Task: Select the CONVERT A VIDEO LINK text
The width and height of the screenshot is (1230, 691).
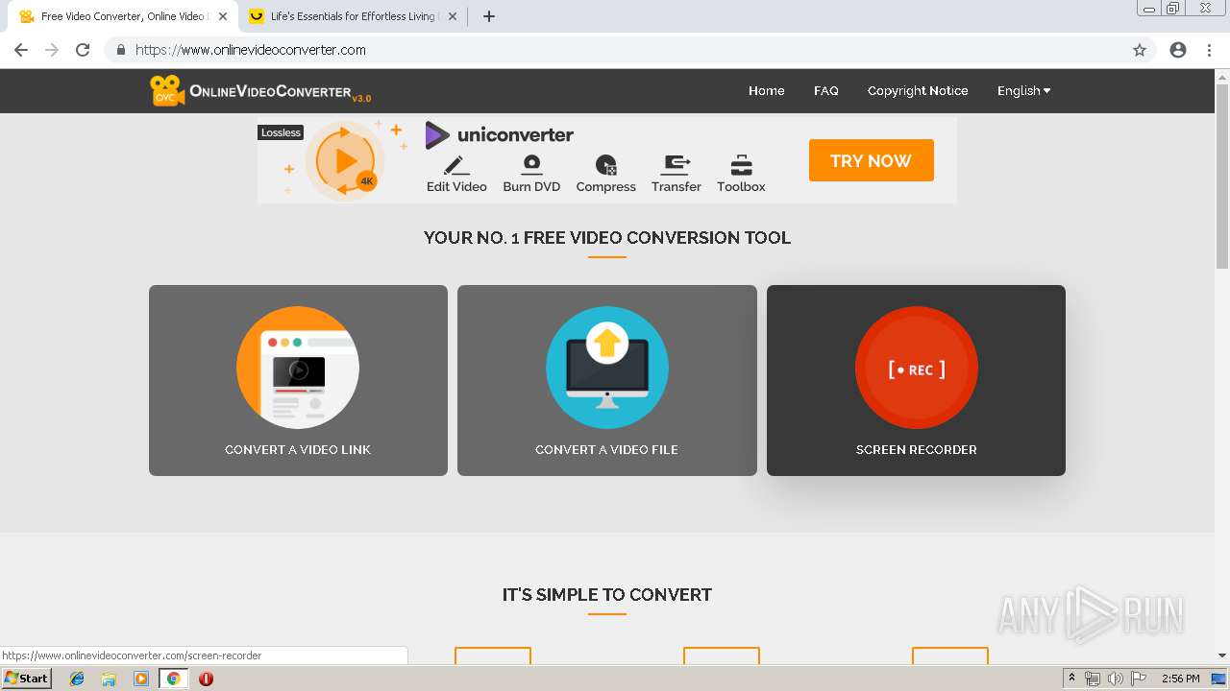Action: click(x=298, y=449)
